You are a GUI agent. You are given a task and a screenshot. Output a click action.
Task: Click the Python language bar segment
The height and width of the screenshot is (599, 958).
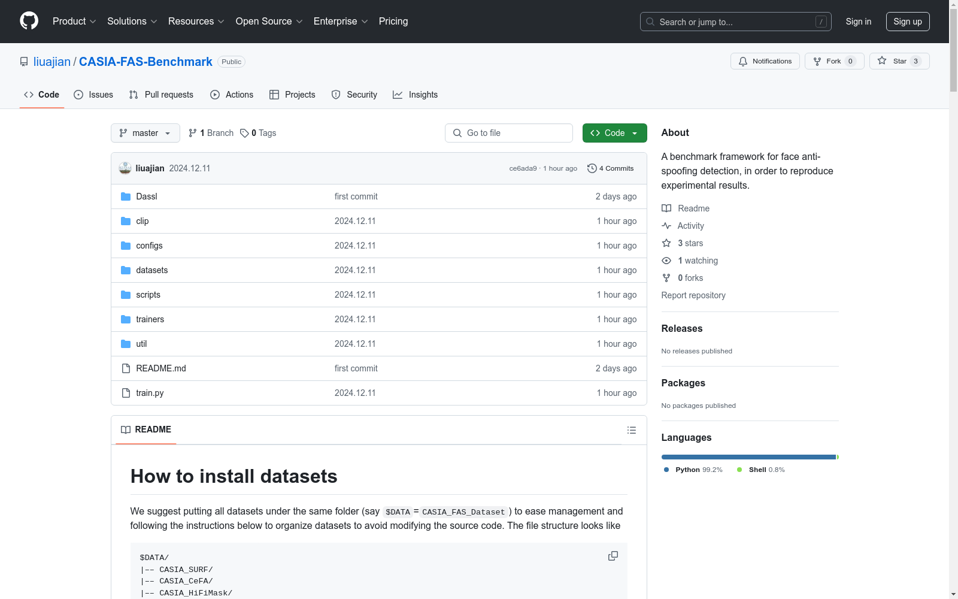click(748, 457)
